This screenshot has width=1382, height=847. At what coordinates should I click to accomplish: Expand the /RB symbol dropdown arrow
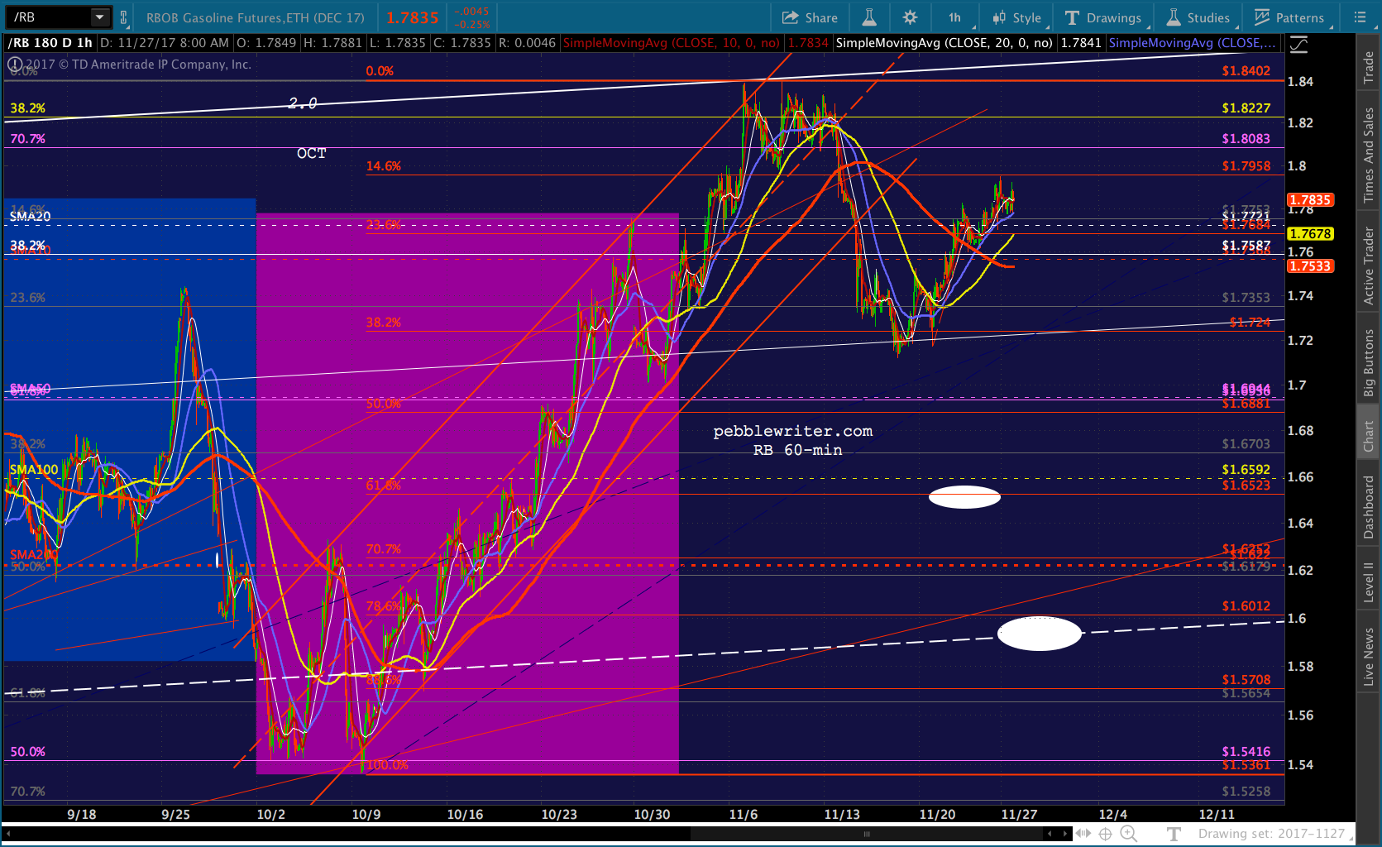tap(99, 17)
